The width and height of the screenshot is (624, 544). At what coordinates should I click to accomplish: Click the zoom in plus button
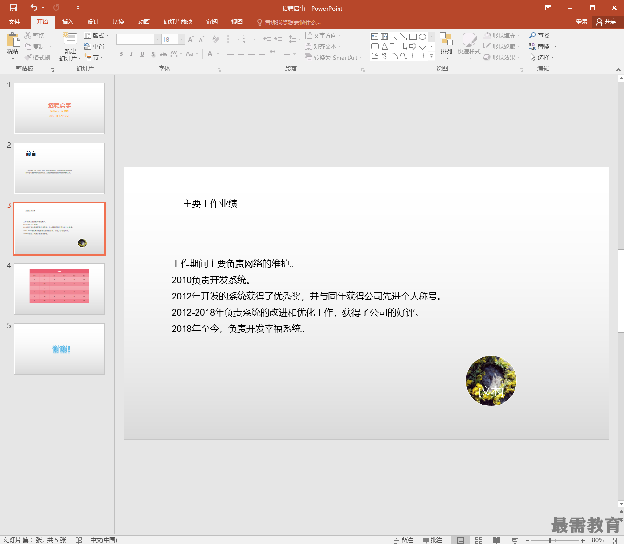coord(583,540)
